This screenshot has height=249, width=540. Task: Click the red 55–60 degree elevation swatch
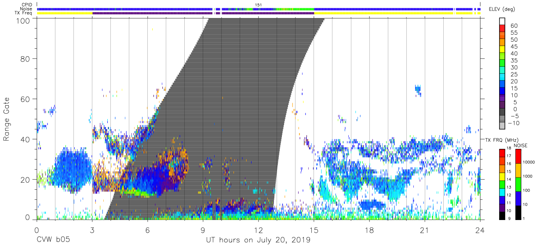point(502,29)
